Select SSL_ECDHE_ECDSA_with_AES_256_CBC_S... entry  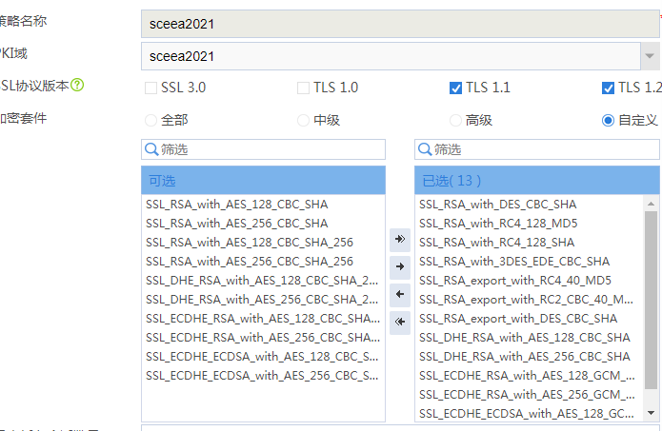(264, 375)
